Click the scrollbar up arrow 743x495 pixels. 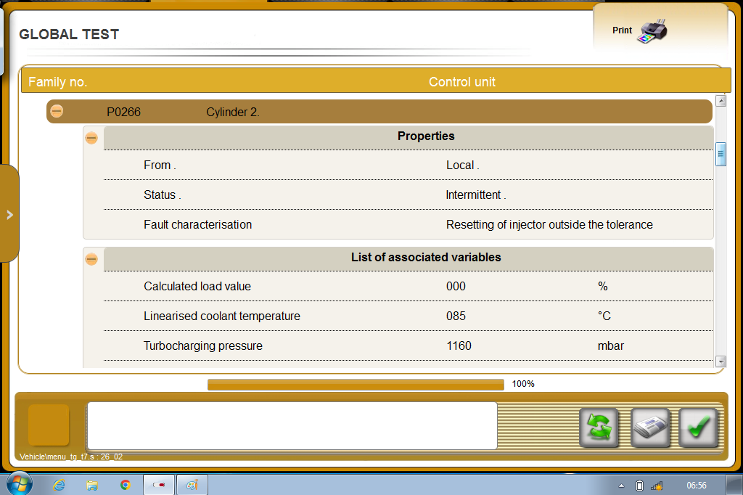[721, 100]
